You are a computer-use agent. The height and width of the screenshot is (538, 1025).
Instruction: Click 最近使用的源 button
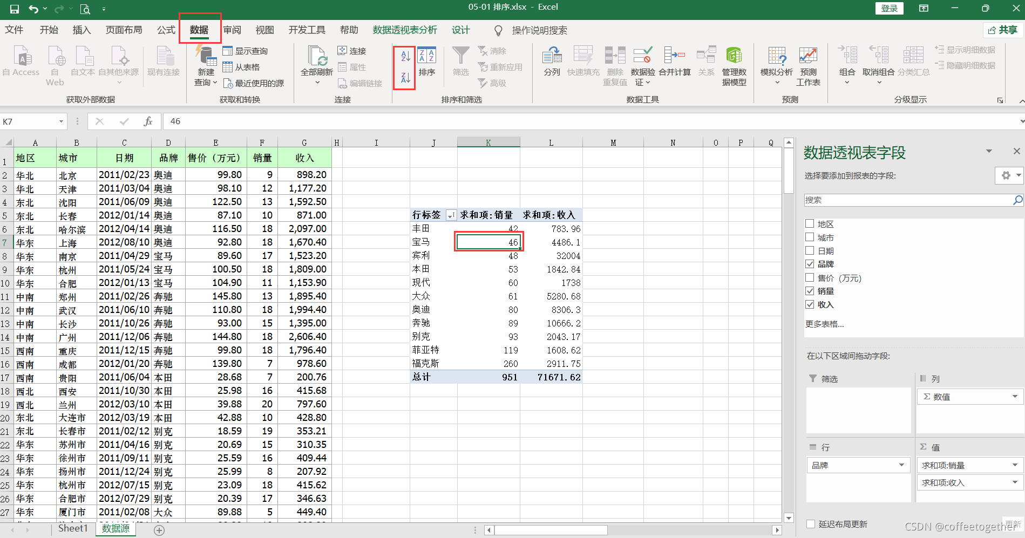coord(253,83)
